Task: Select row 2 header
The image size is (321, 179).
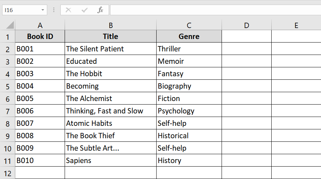Action: 7,49
